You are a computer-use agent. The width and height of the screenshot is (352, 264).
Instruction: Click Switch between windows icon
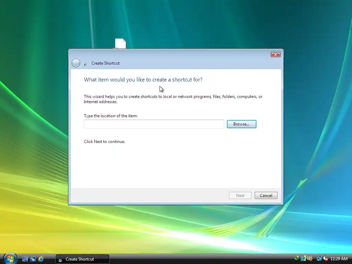point(33,259)
